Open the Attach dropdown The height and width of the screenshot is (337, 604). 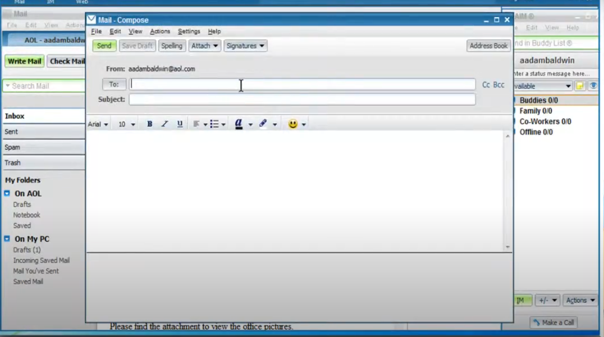tap(205, 46)
